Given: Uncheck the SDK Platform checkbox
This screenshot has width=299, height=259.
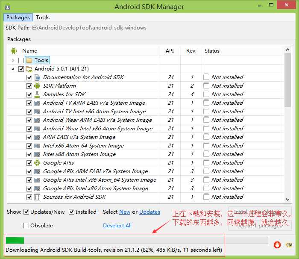Looking at the screenshot, I should (x=29, y=86).
